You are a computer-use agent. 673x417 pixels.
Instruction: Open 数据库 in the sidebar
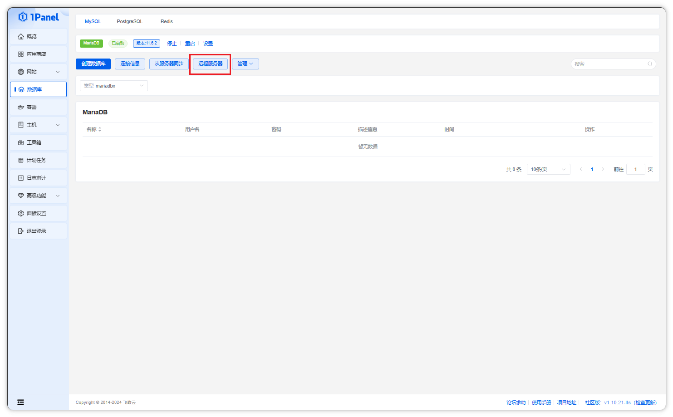[38, 89]
